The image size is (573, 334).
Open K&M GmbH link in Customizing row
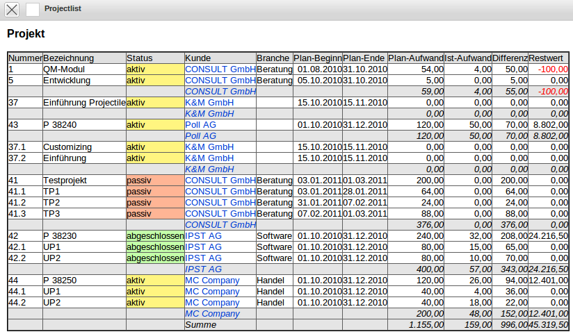(209, 147)
